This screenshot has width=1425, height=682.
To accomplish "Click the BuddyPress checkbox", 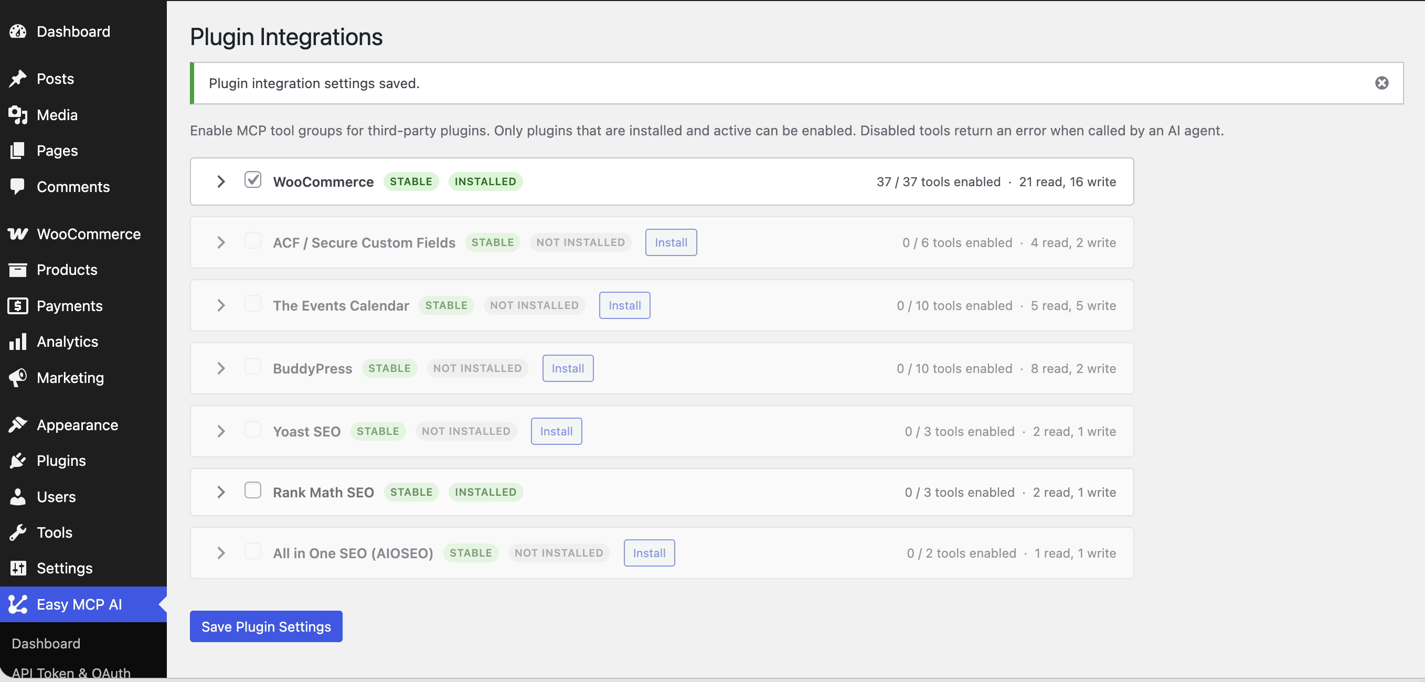I will point(253,367).
